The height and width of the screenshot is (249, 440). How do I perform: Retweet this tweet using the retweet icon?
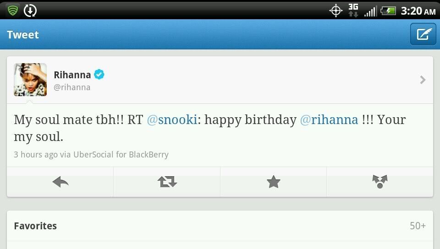coord(167,182)
